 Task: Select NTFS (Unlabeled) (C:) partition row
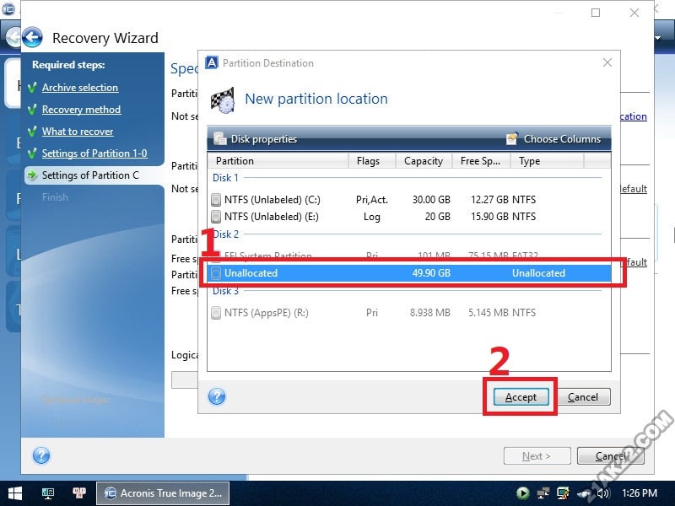point(409,200)
